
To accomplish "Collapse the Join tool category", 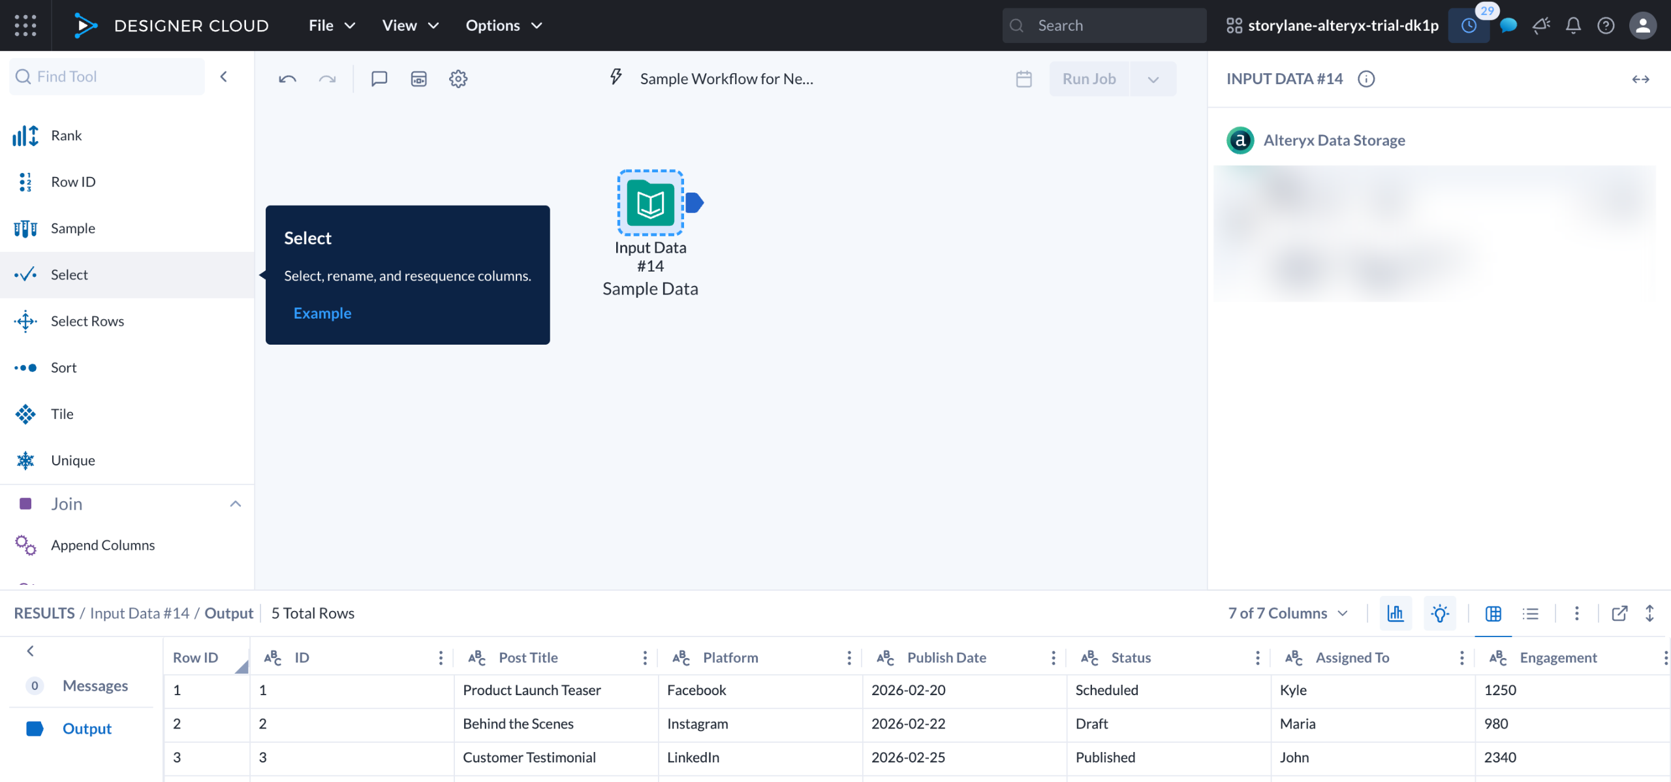I will [x=236, y=504].
